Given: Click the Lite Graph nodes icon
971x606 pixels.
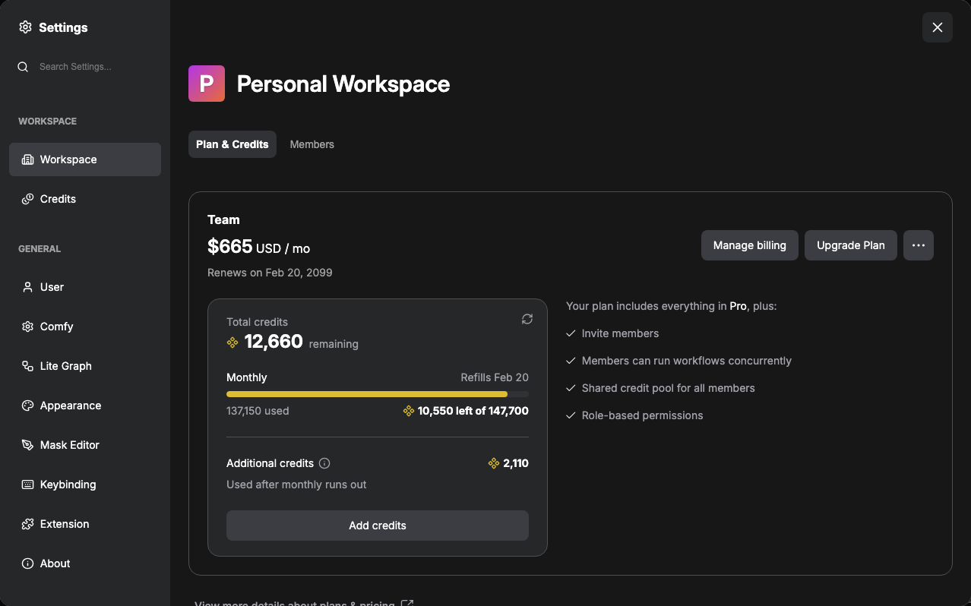Looking at the screenshot, I should click(x=28, y=366).
